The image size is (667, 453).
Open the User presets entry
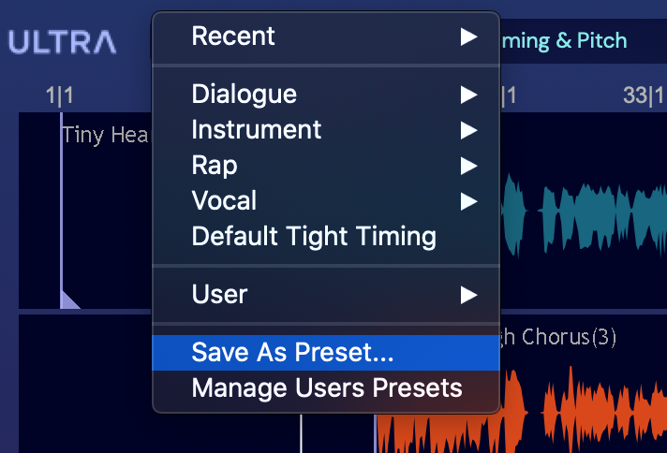pyautogui.click(x=219, y=295)
